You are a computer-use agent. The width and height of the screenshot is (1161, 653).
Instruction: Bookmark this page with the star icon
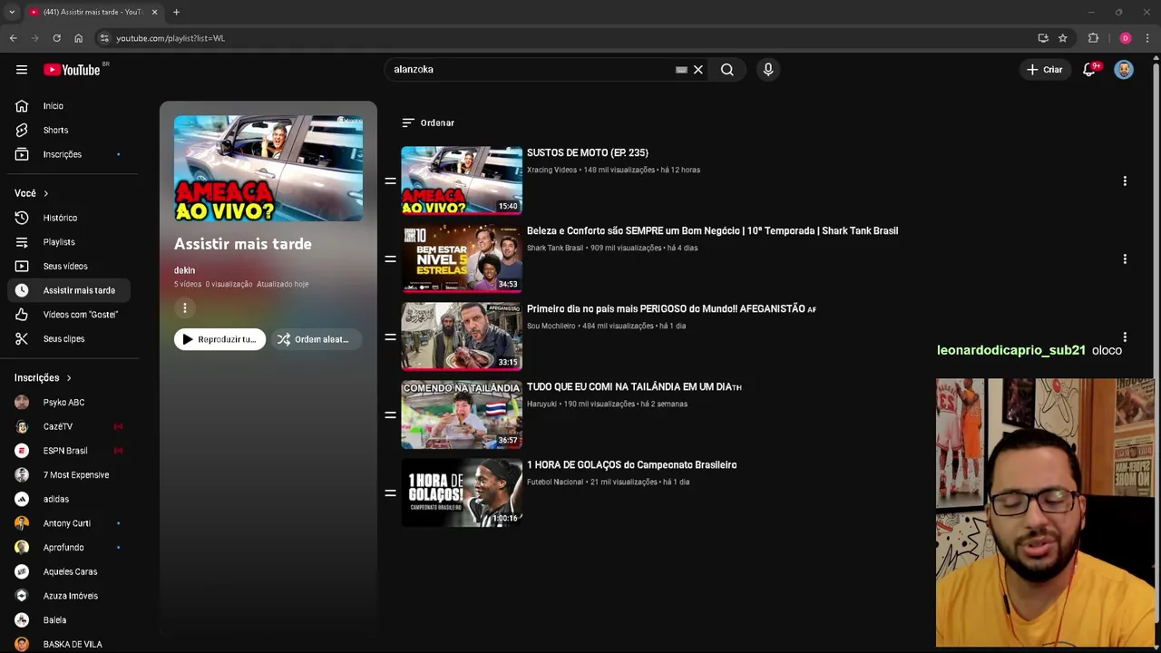point(1063,38)
